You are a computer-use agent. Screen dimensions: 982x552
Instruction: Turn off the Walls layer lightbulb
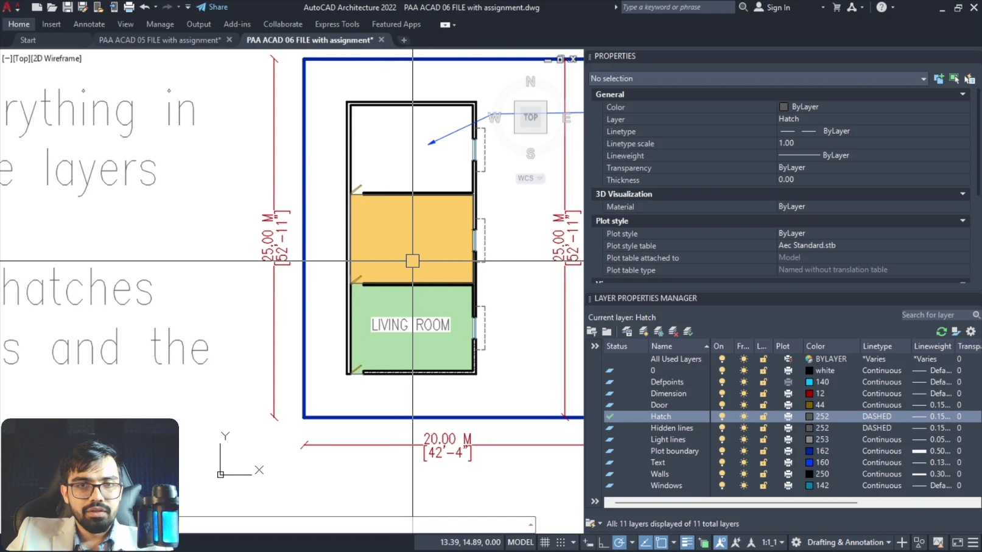click(x=722, y=474)
